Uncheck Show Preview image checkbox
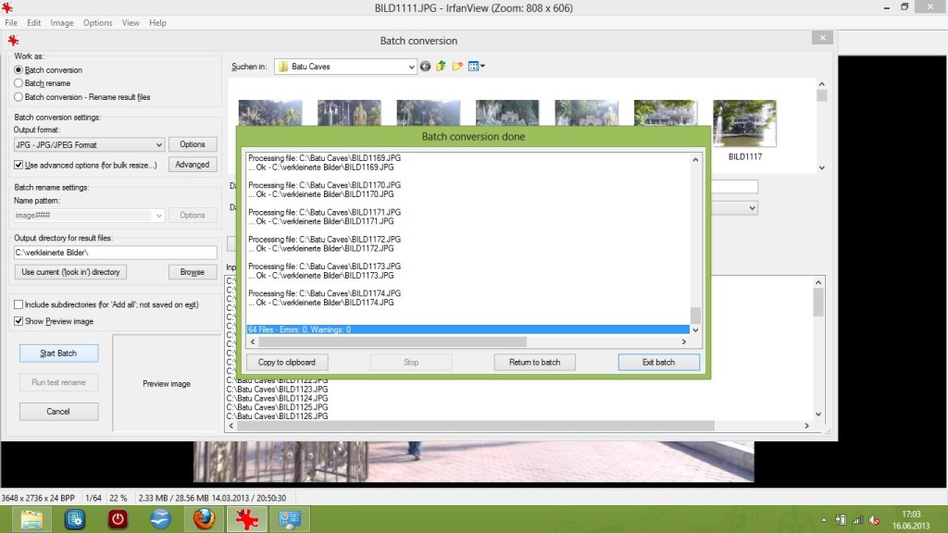948x533 pixels. click(x=19, y=321)
